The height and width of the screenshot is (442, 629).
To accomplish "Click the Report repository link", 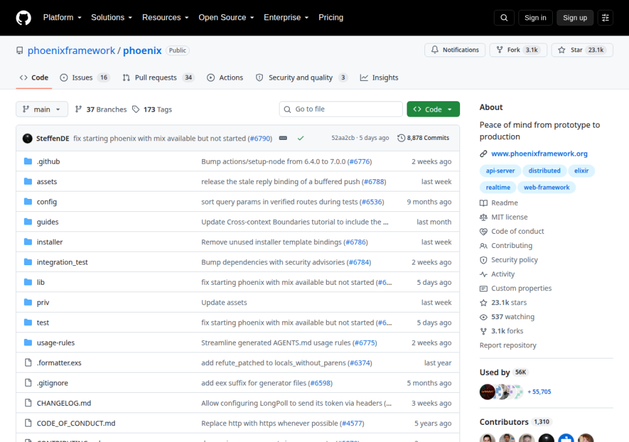I will pos(508,346).
